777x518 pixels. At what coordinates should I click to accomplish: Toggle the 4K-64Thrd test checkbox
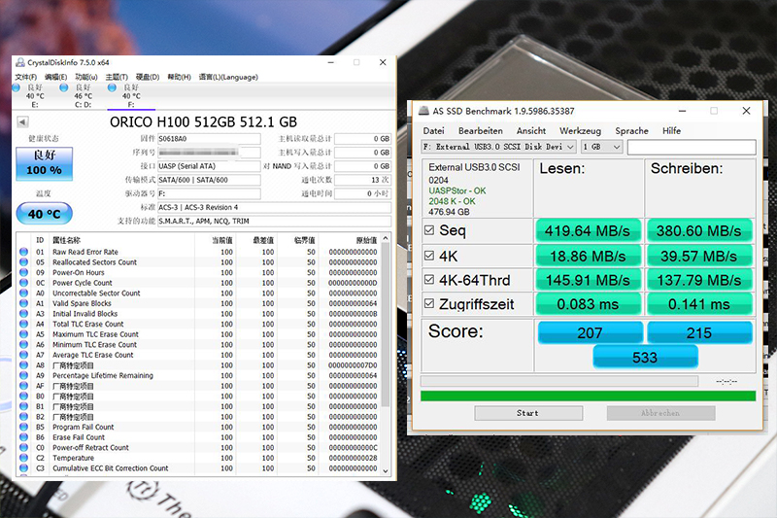(x=429, y=280)
